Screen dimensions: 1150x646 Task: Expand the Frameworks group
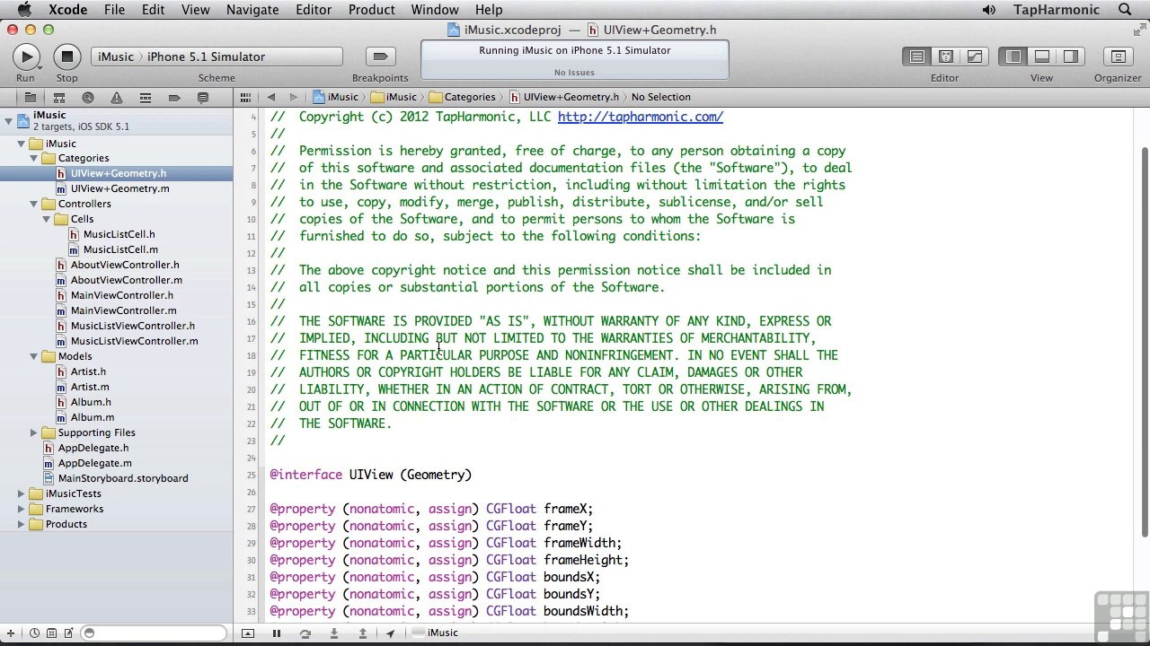point(21,509)
